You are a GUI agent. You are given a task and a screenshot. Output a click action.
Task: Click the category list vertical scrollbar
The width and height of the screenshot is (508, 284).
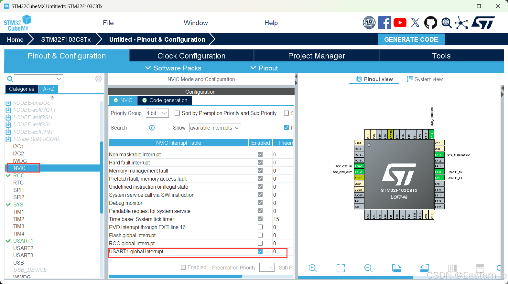coord(102,178)
